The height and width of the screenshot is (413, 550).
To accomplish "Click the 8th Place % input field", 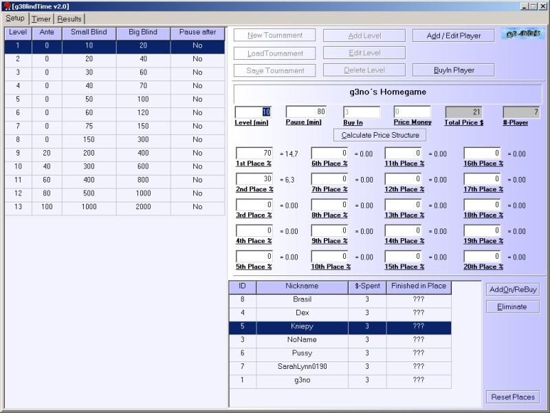I will (x=330, y=204).
